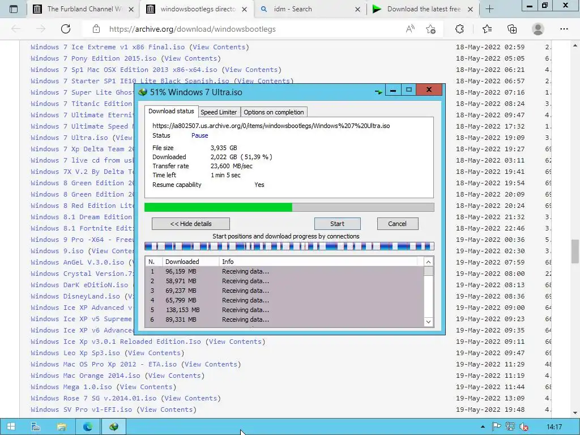Switch to the idm - Search tab
Image resolution: width=580 pixels, height=435 pixels.
pos(311,9)
